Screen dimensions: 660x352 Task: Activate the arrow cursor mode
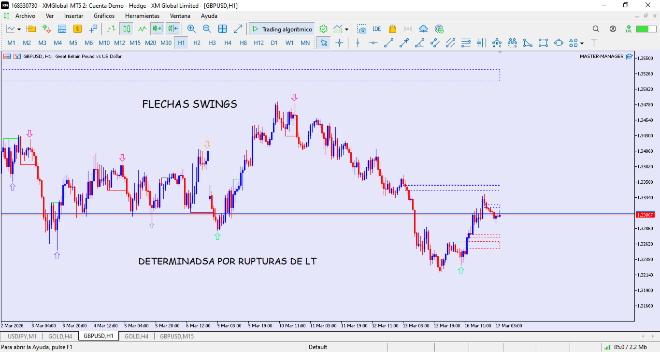[x=324, y=43]
